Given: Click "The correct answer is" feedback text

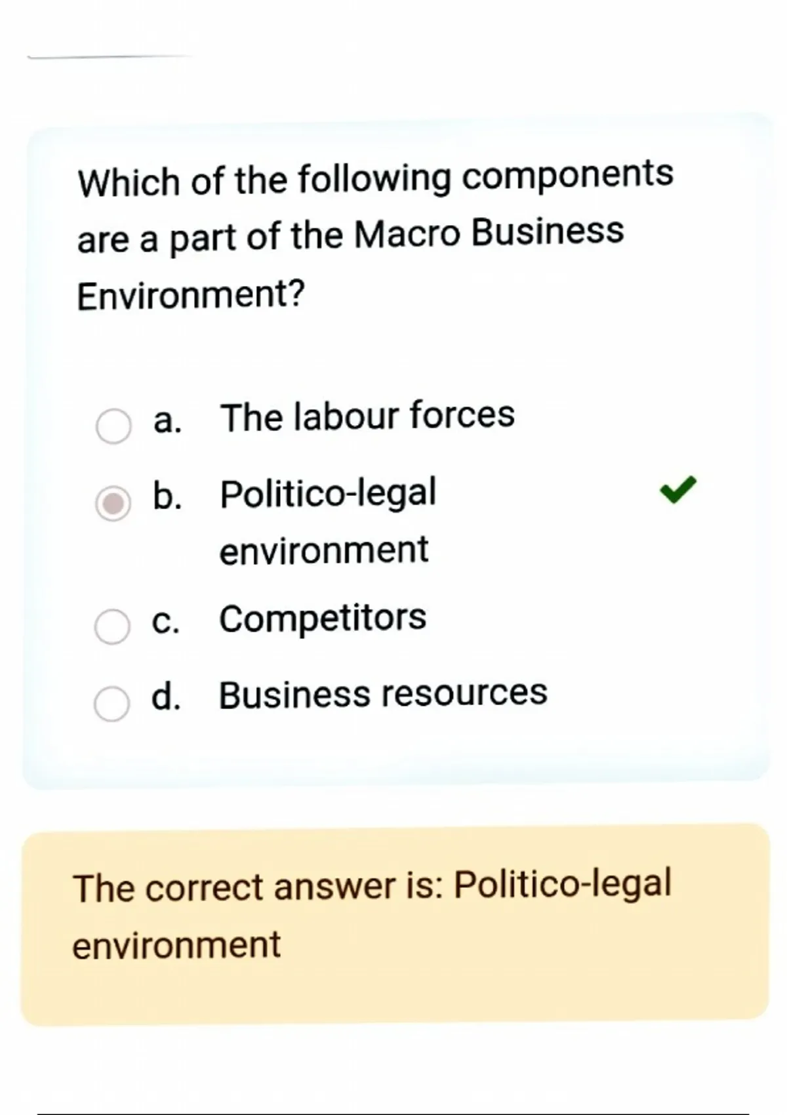Looking at the screenshot, I should (x=259, y=887).
